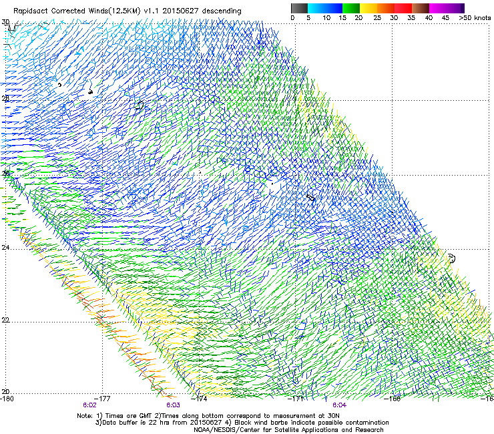Screen dimensions: 494x434
Task: Click the legend tick label "10"
Action: click(326, 18)
